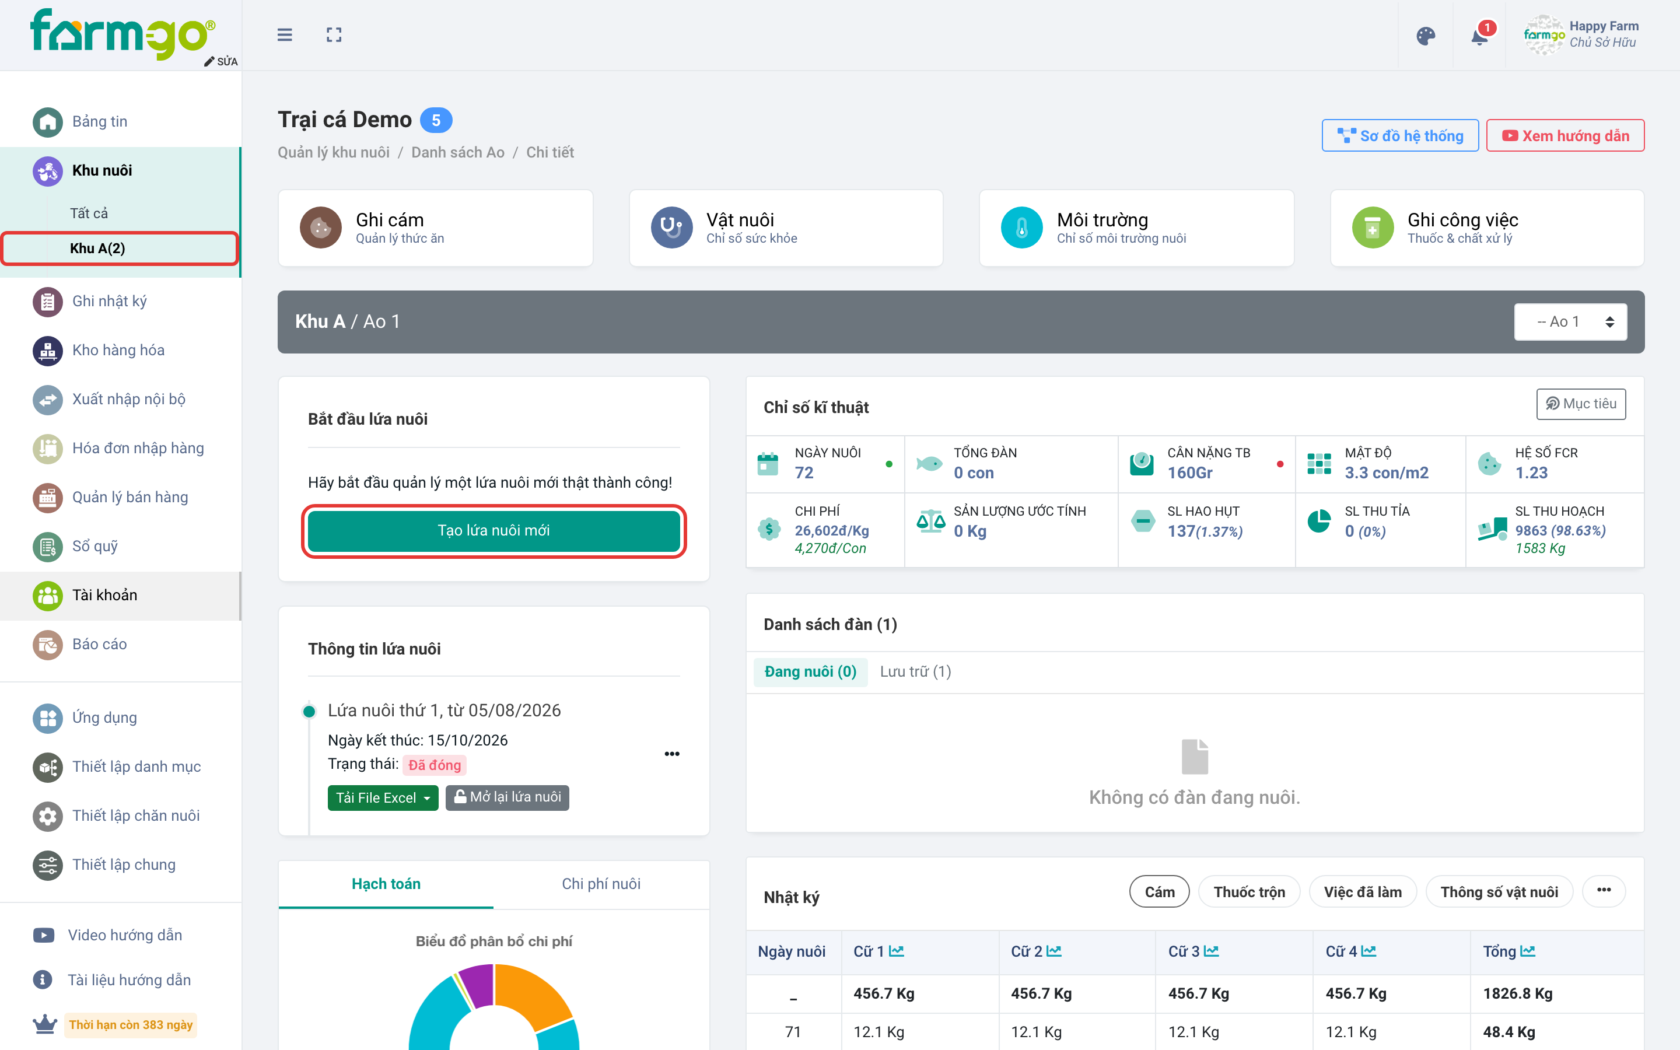
Task: Click the Ứng dụng apps icon
Action: pos(47,718)
